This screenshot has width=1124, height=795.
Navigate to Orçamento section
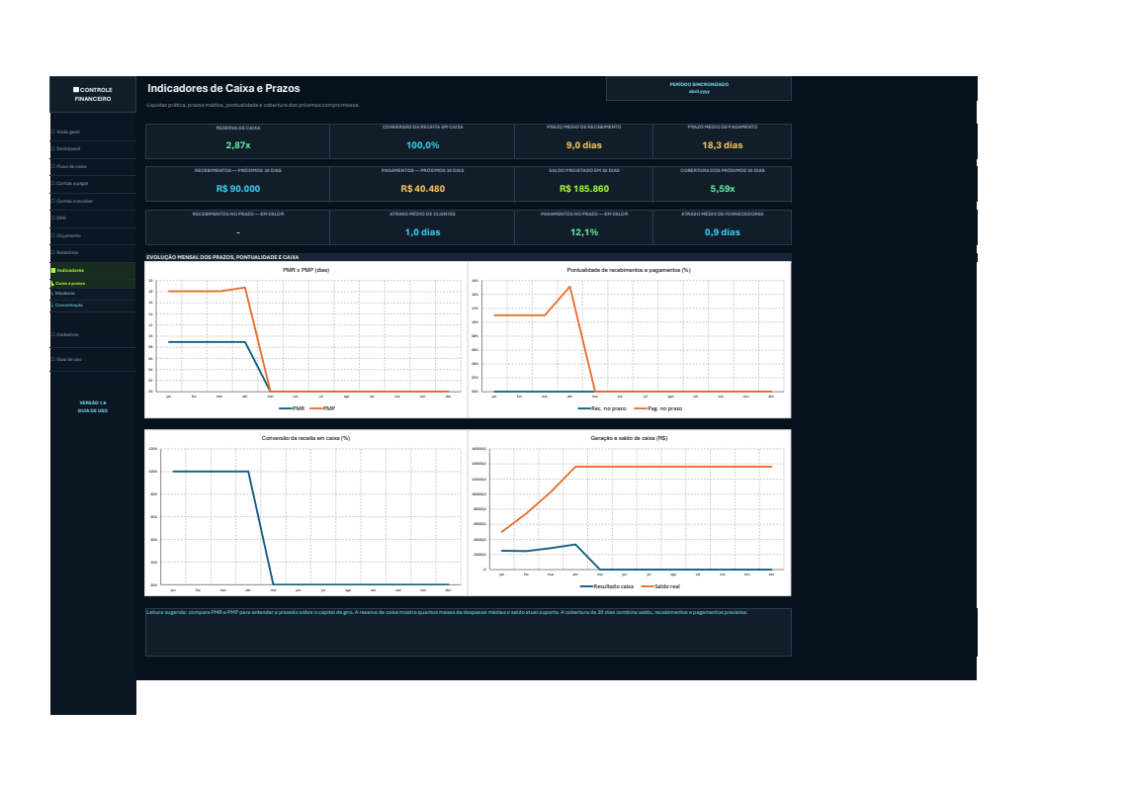coord(93,236)
